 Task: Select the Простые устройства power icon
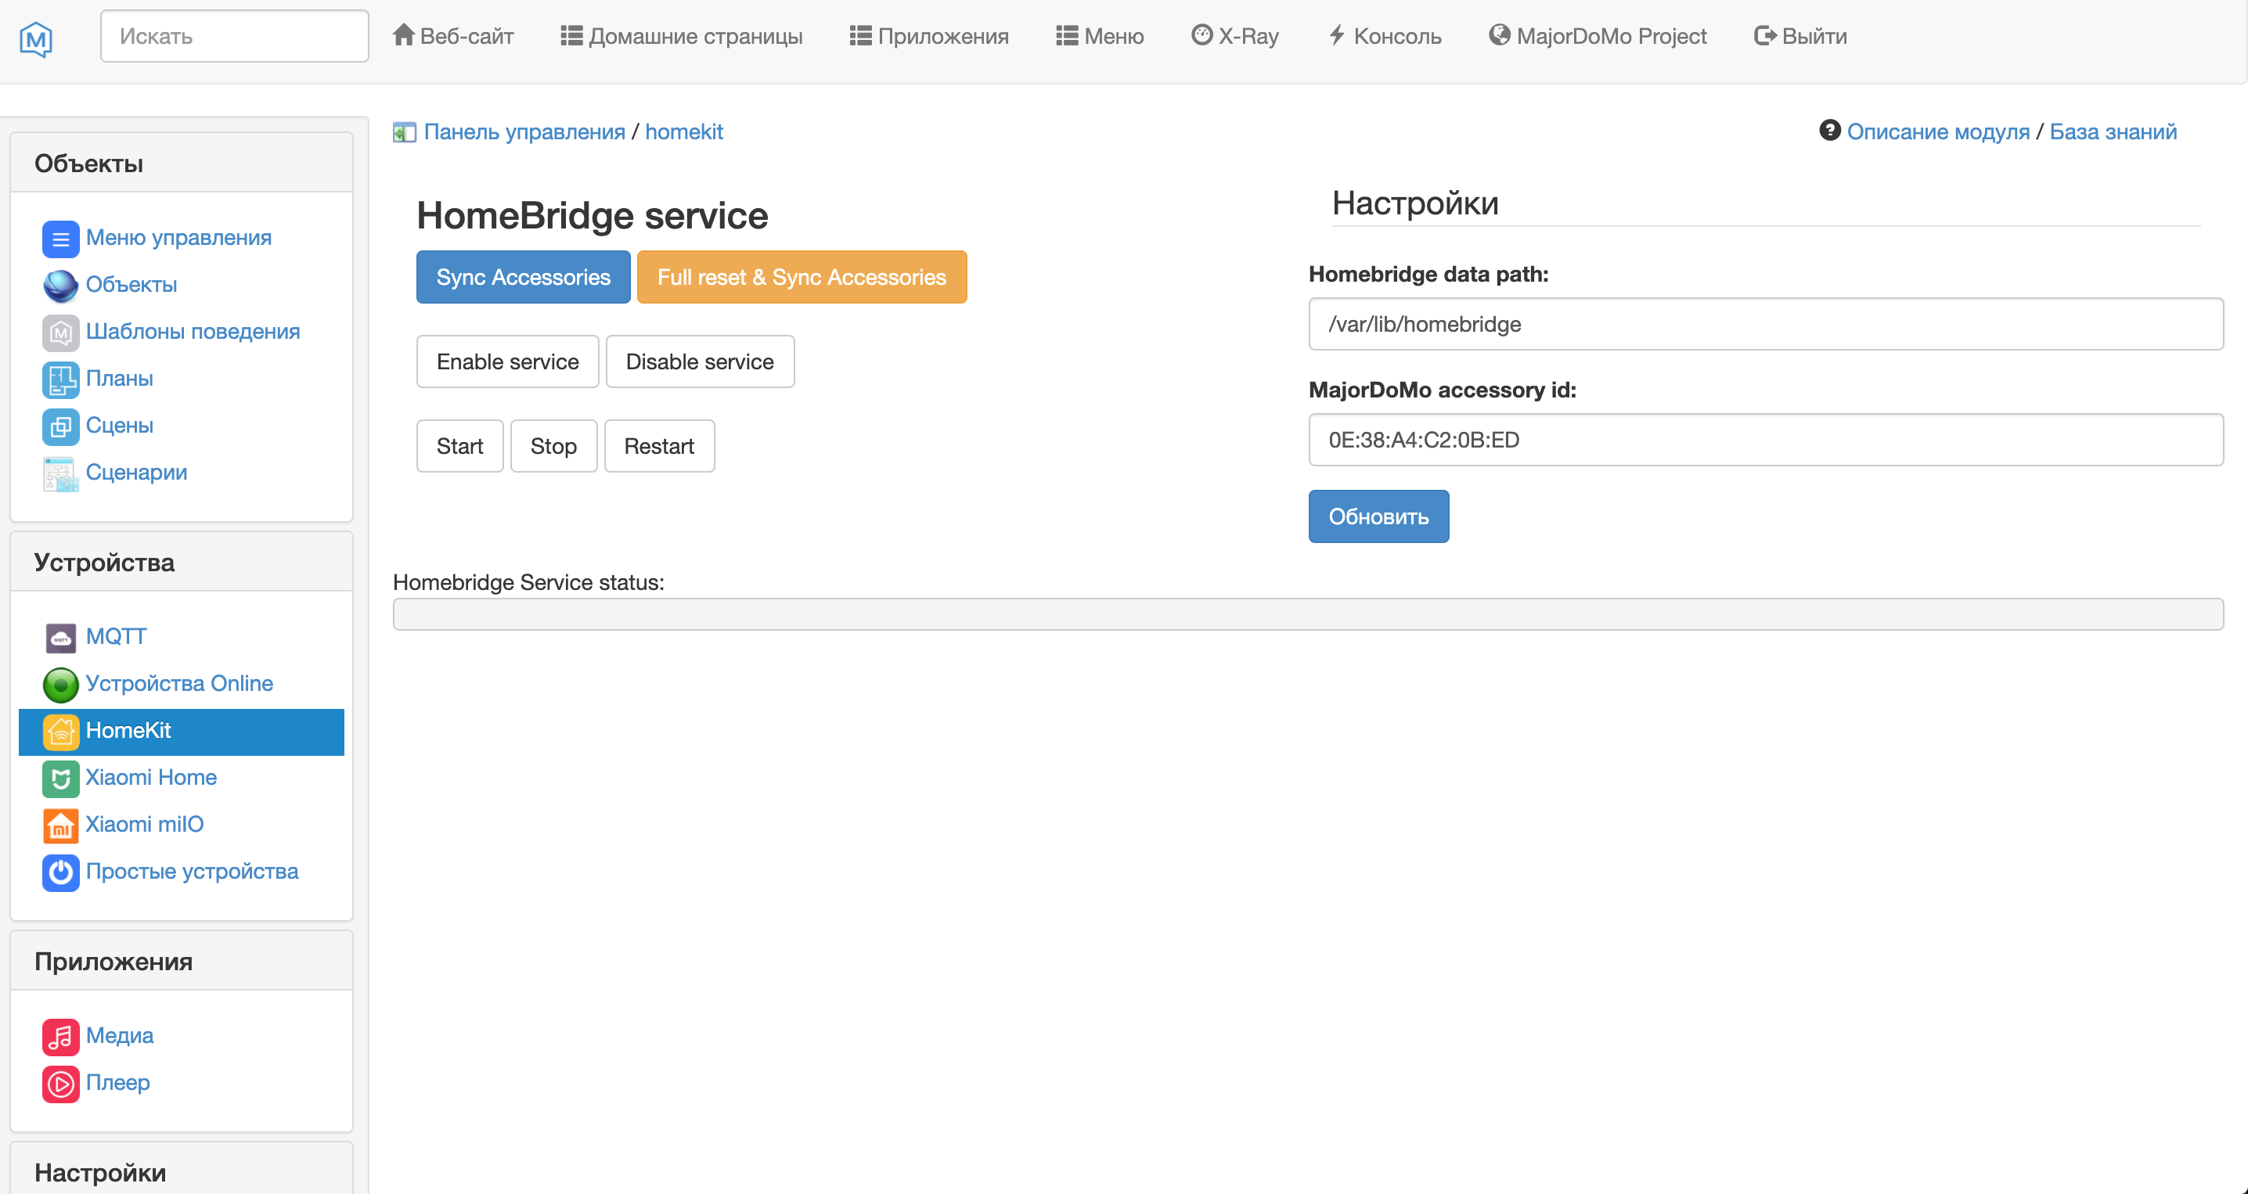(60, 872)
